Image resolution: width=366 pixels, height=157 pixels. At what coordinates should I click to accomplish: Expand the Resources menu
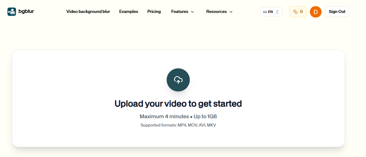point(216,12)
